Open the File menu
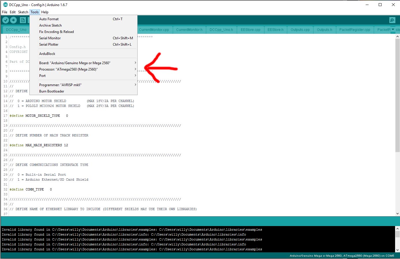 tap(5, 12)
